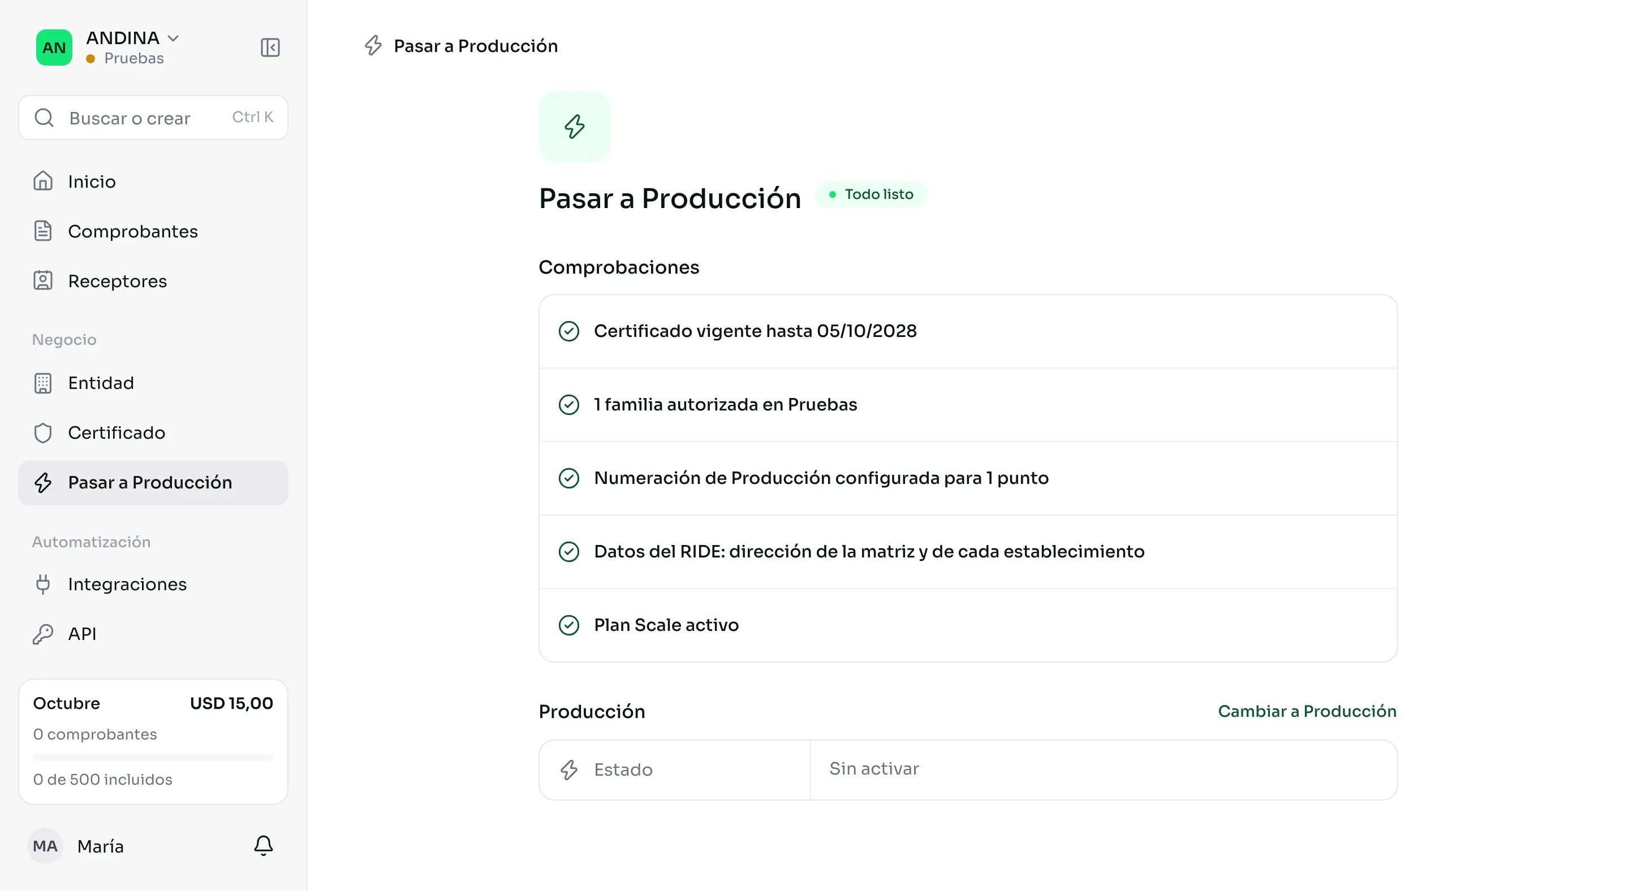This screenshot has width=1629, height=891.
Task: Click the Integraciones plug icon
Action: (x=43, y=584)
